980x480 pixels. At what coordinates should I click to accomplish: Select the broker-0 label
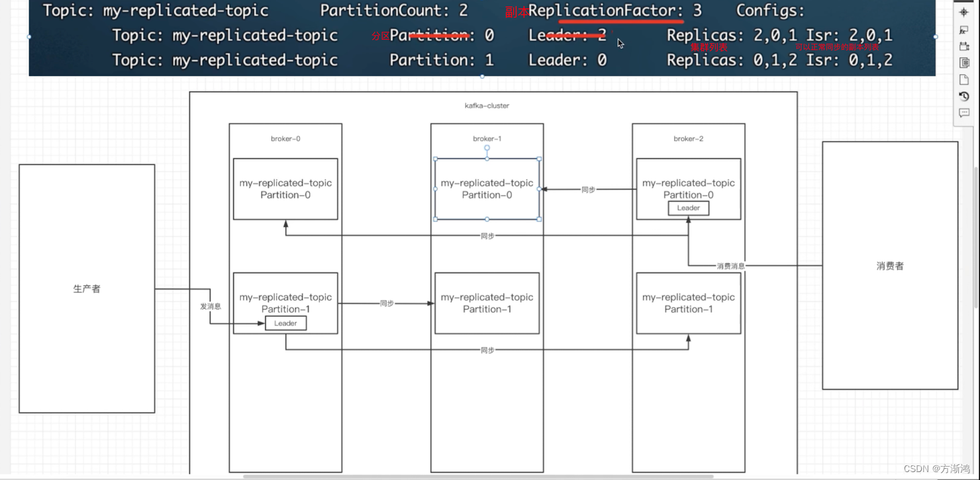[285, 139]
